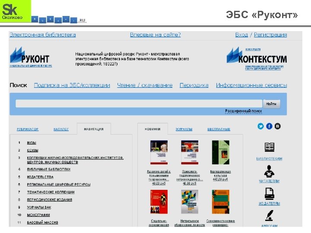
Task: Click the 'Непрерывное образование личности' title link
Action: [190, 223]
